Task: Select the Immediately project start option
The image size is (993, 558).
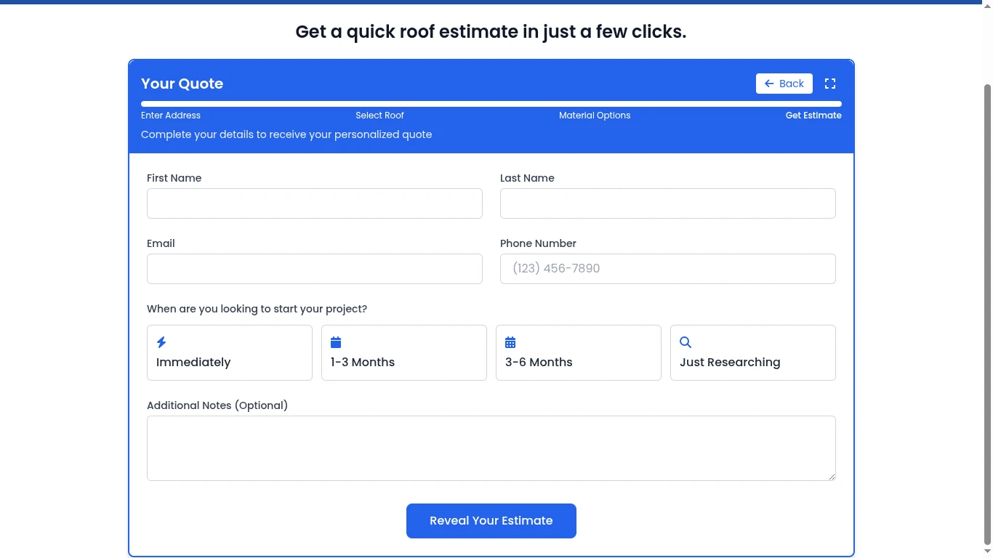Action: 230,353
